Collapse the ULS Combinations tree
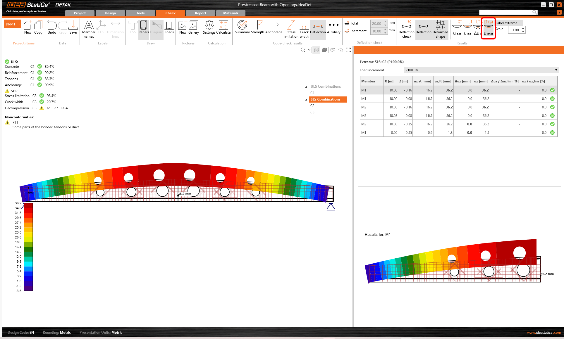Image resolution: width=564 pixels, height=339 pixels. [x=306, y=87]
